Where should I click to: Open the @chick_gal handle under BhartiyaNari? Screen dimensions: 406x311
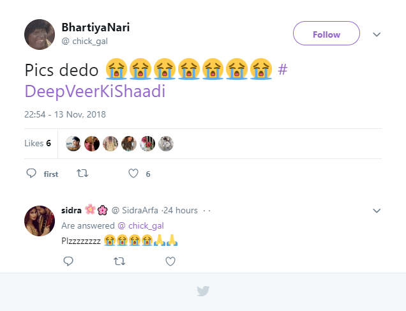(86, 42)
